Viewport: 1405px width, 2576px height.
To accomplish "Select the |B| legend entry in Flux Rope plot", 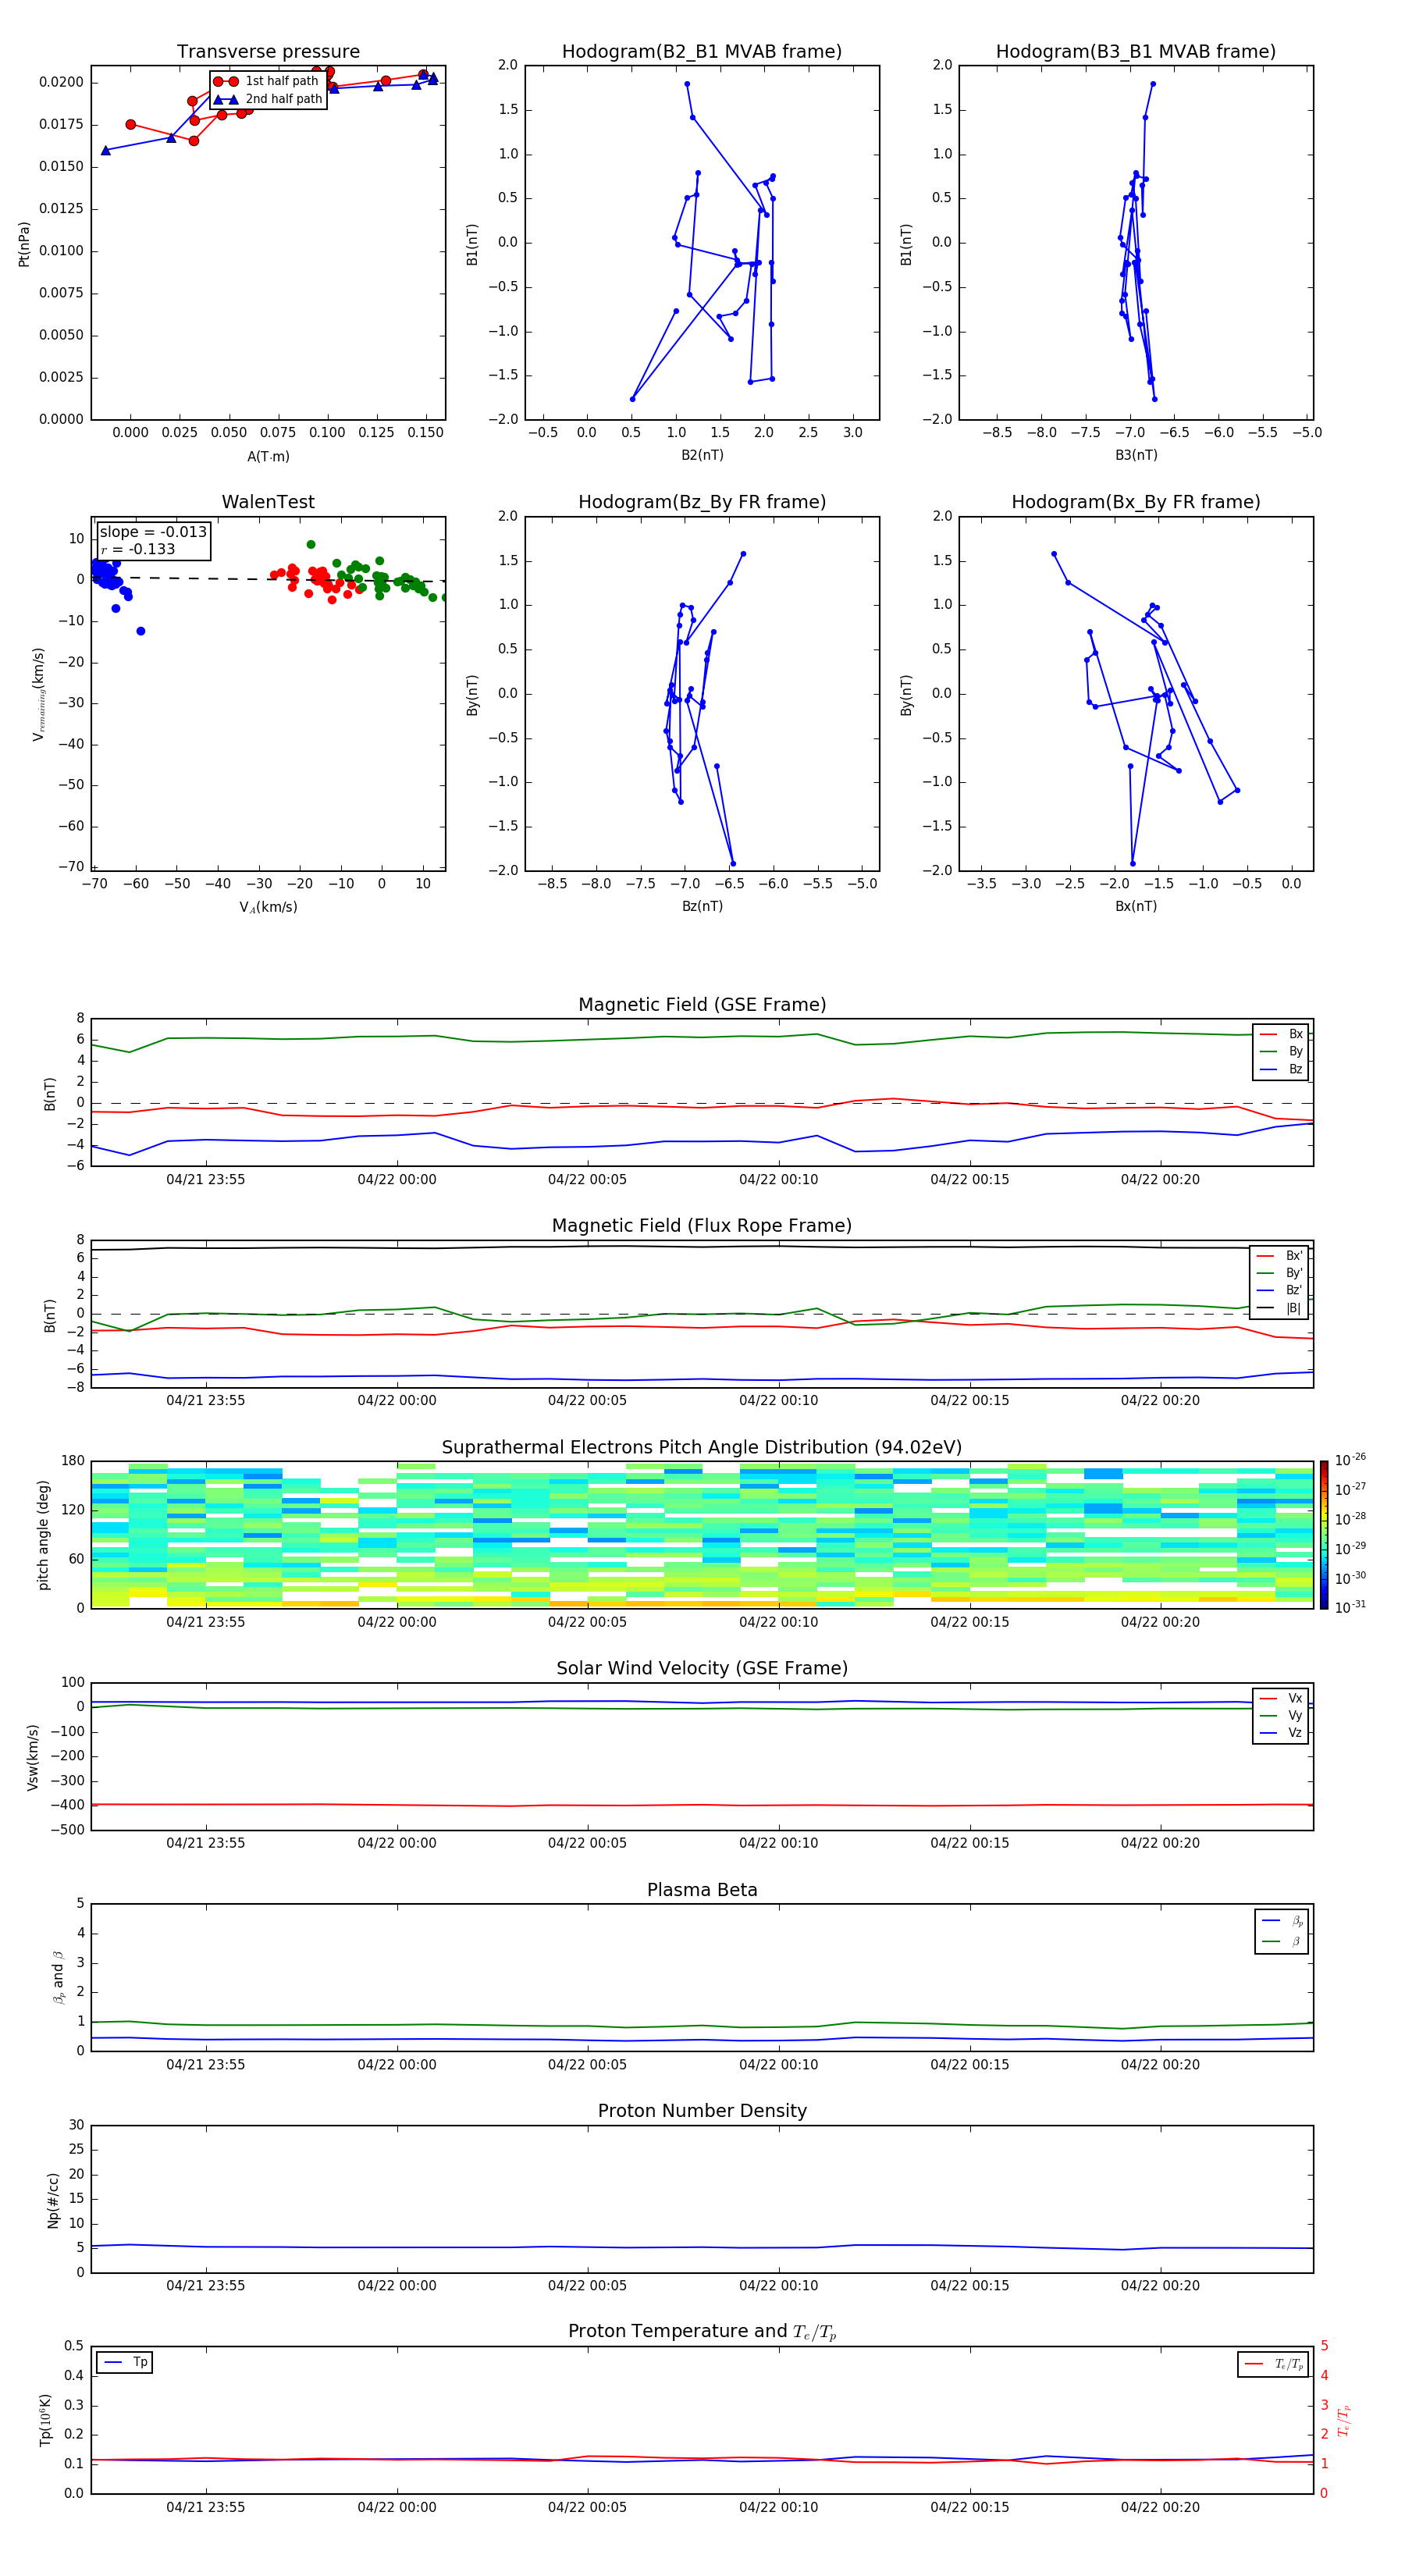I will (x=1280, y=1308).
